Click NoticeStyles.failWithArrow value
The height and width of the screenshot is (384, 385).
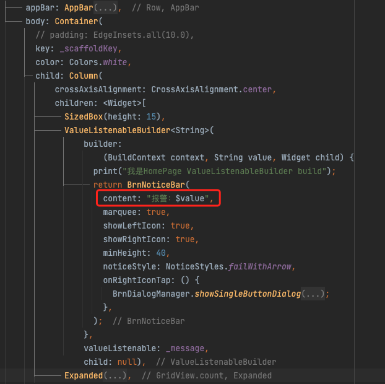tap(228, 266)
